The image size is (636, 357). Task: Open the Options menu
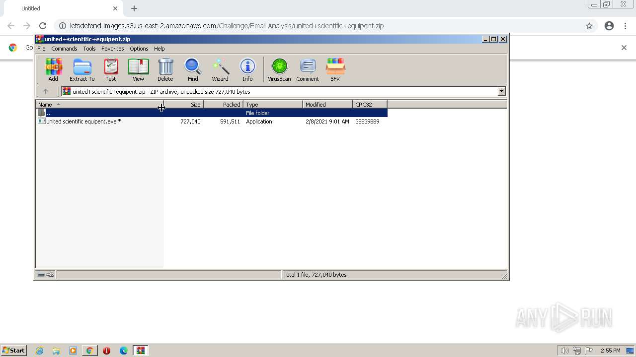click(139, 49)
